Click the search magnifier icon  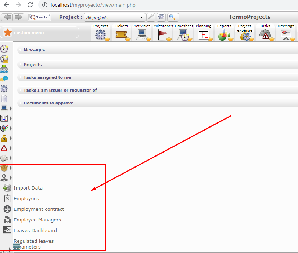point(173,17)
